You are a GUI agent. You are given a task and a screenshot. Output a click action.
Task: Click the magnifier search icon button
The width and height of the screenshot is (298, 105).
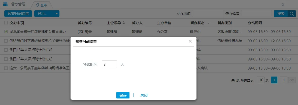[x=292, y=14]
